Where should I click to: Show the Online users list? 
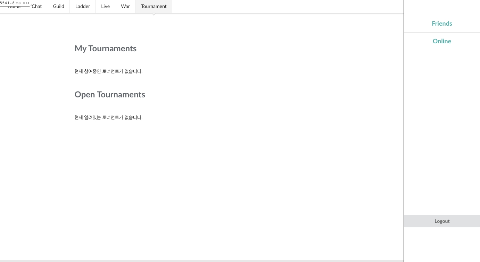[442, 41]
